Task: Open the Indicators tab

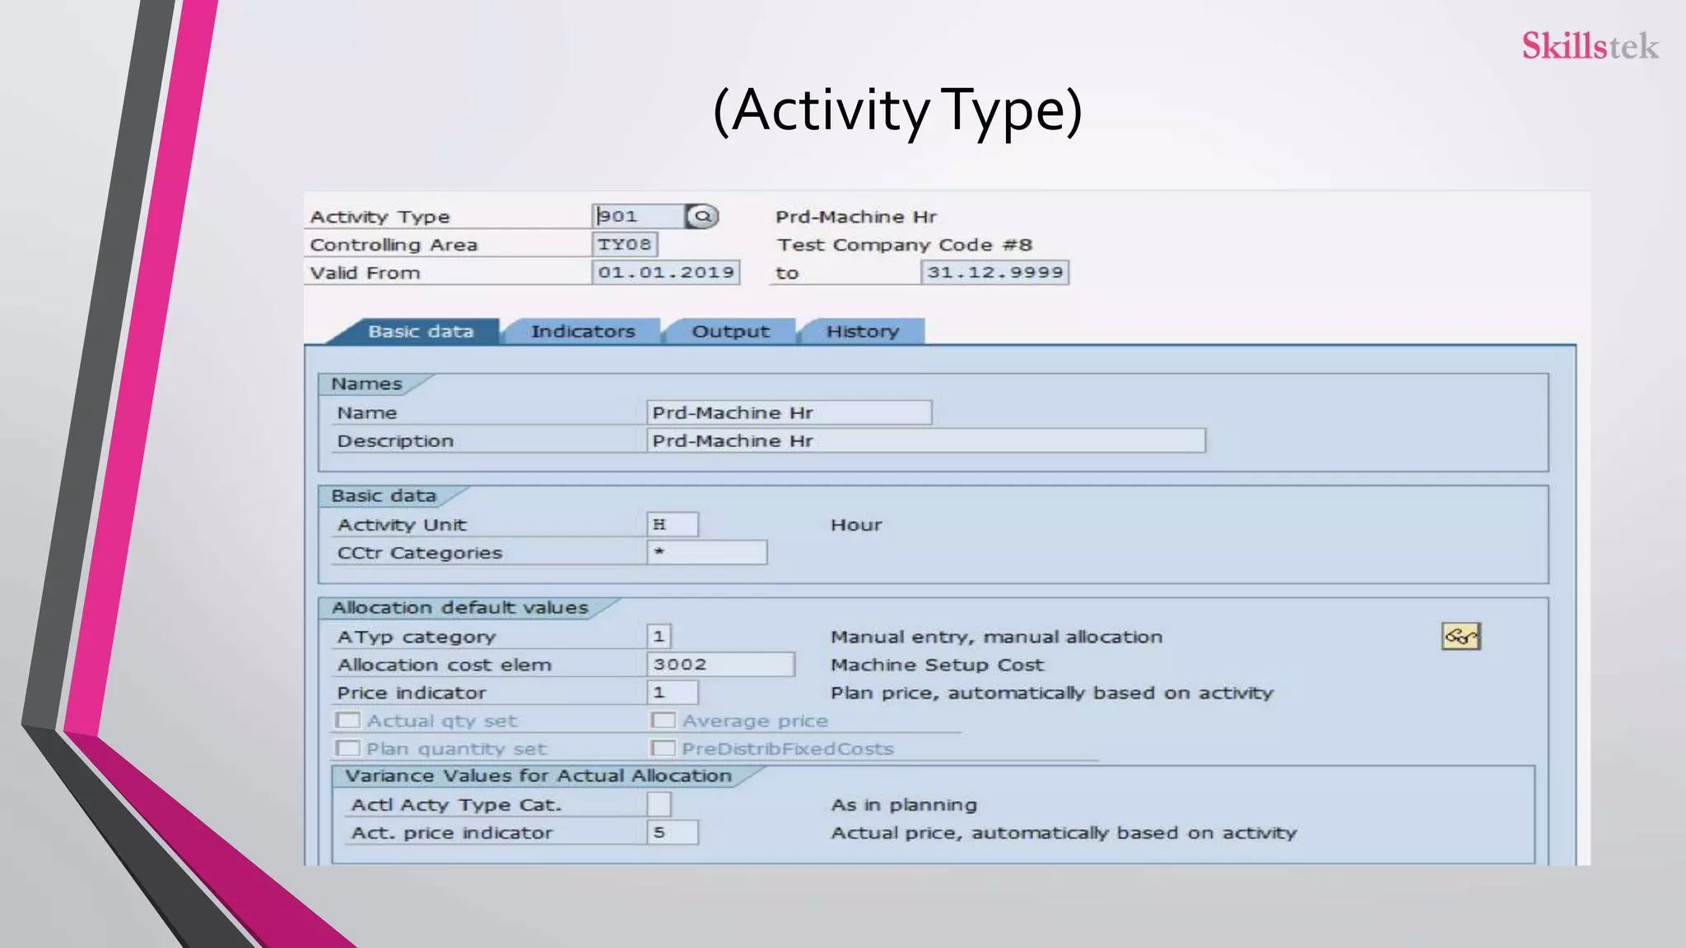Action: [x=583, y=332]
